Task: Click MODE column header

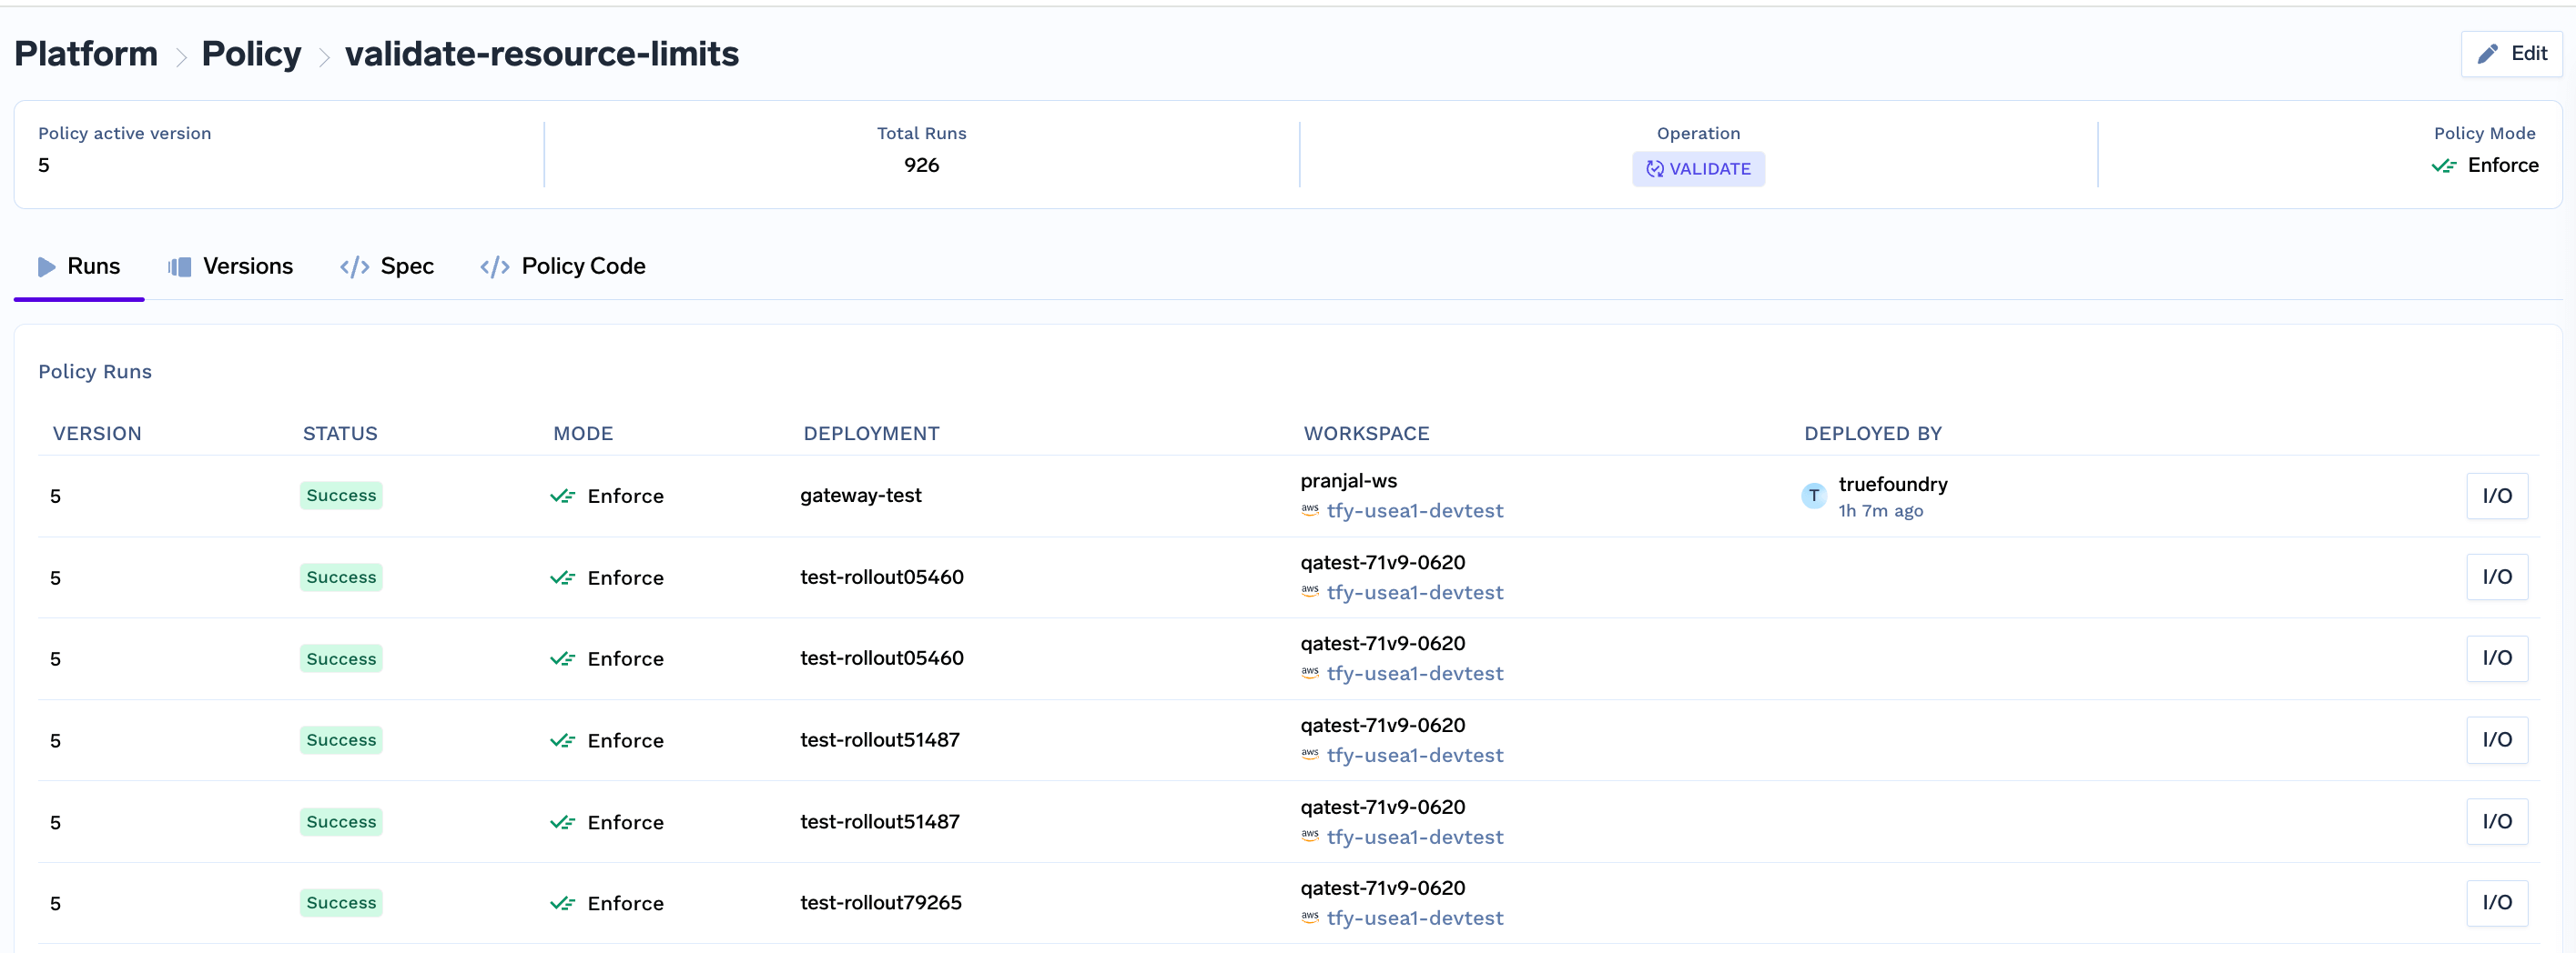Action: point(583,434)
